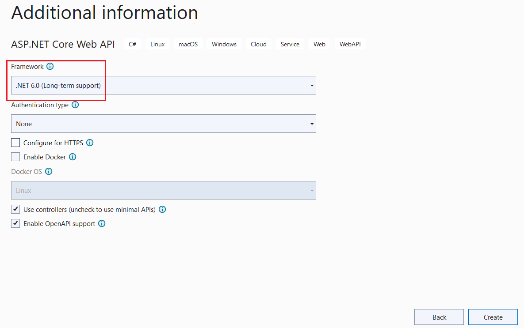The image size is (524, 328).
Task: Open the Docker OS dropdown
Action: 312,190
